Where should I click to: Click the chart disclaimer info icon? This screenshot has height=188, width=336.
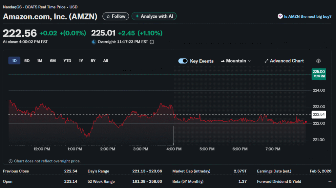(x=11, y=161)
